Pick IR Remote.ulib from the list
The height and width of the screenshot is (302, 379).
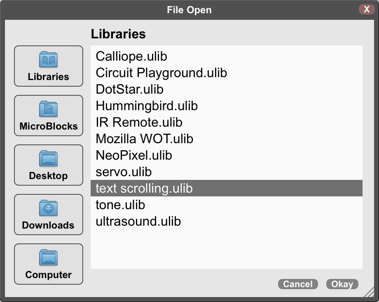pyautogui.click(x=227, y=122)
